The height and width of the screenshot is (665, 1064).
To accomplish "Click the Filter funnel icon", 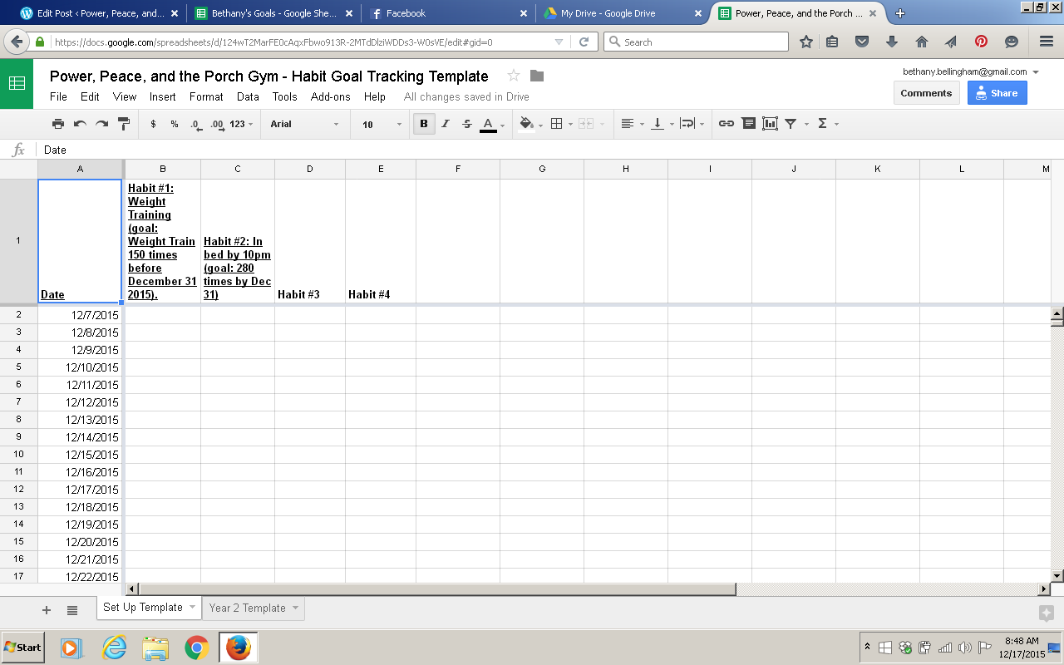I will tap(791, 124).
